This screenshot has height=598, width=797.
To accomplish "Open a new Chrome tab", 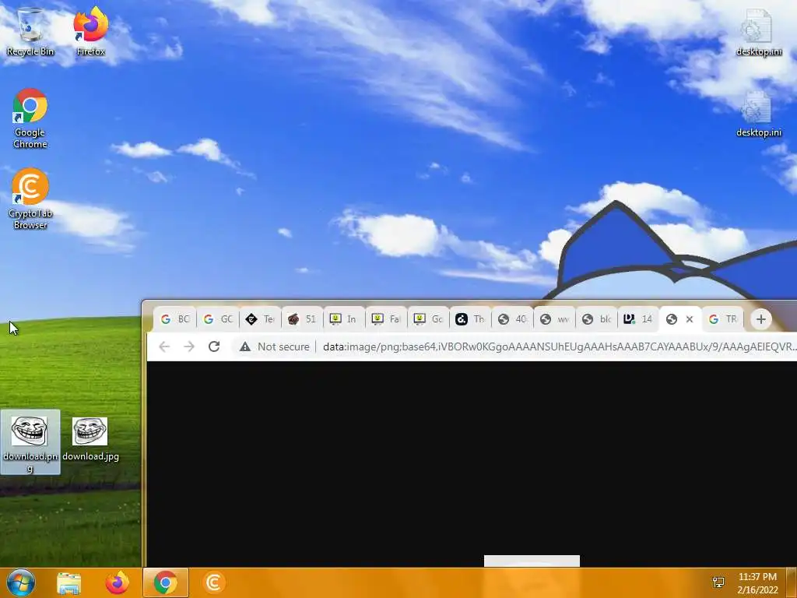I will pos(761,319).
